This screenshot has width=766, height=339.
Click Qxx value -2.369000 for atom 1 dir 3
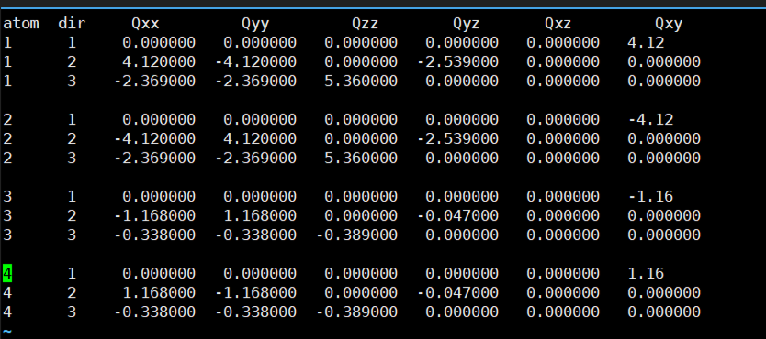pos(154,81)
